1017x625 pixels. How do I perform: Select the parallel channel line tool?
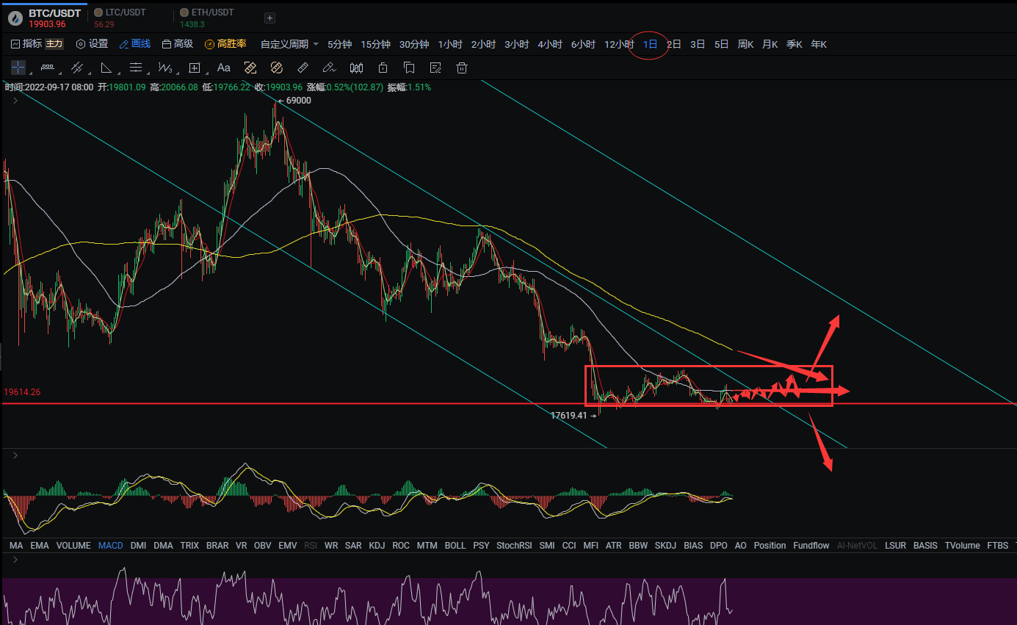[x=76, y=68]
